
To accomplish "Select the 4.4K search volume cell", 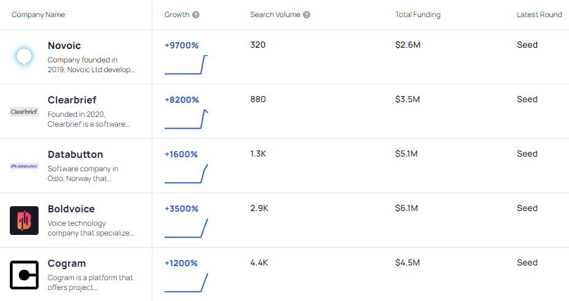I will [259, 262].
